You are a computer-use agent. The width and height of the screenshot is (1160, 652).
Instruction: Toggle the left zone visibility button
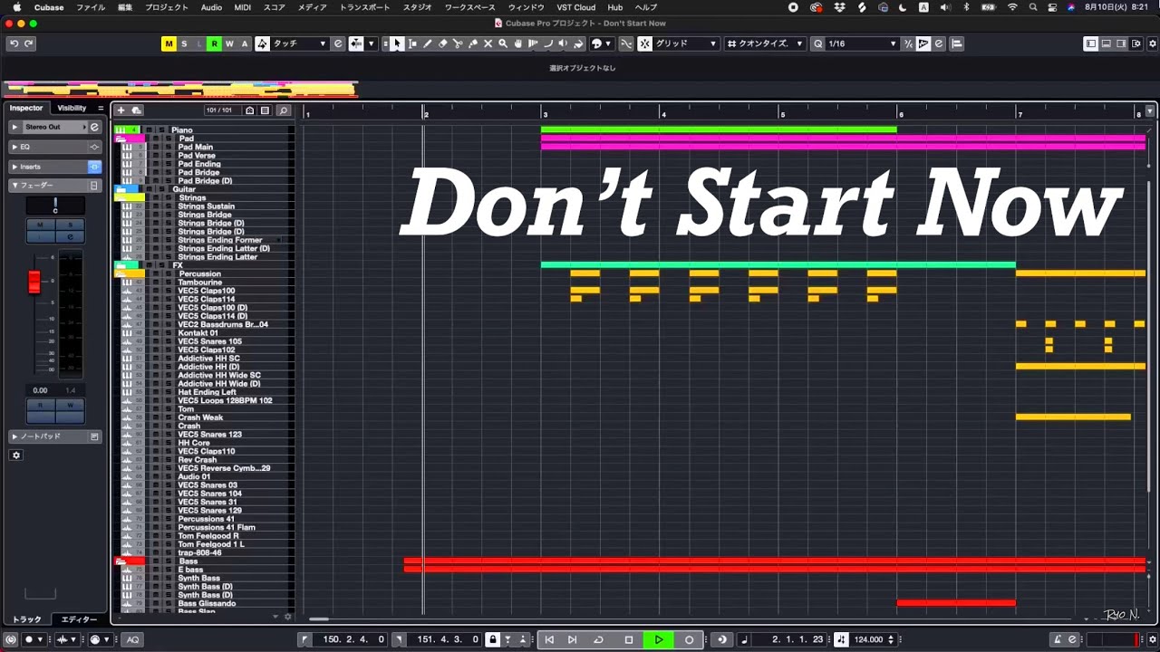click(x=1091, y=43)
